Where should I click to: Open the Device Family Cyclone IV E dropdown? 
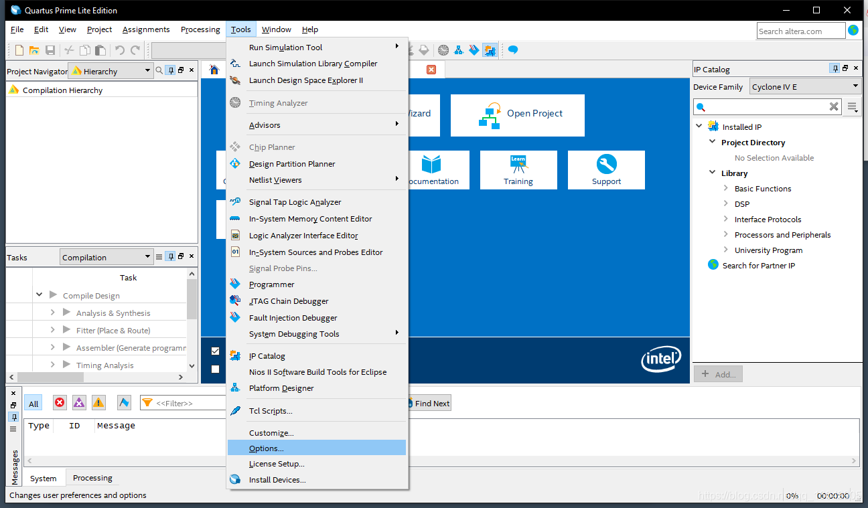(805, 87)
